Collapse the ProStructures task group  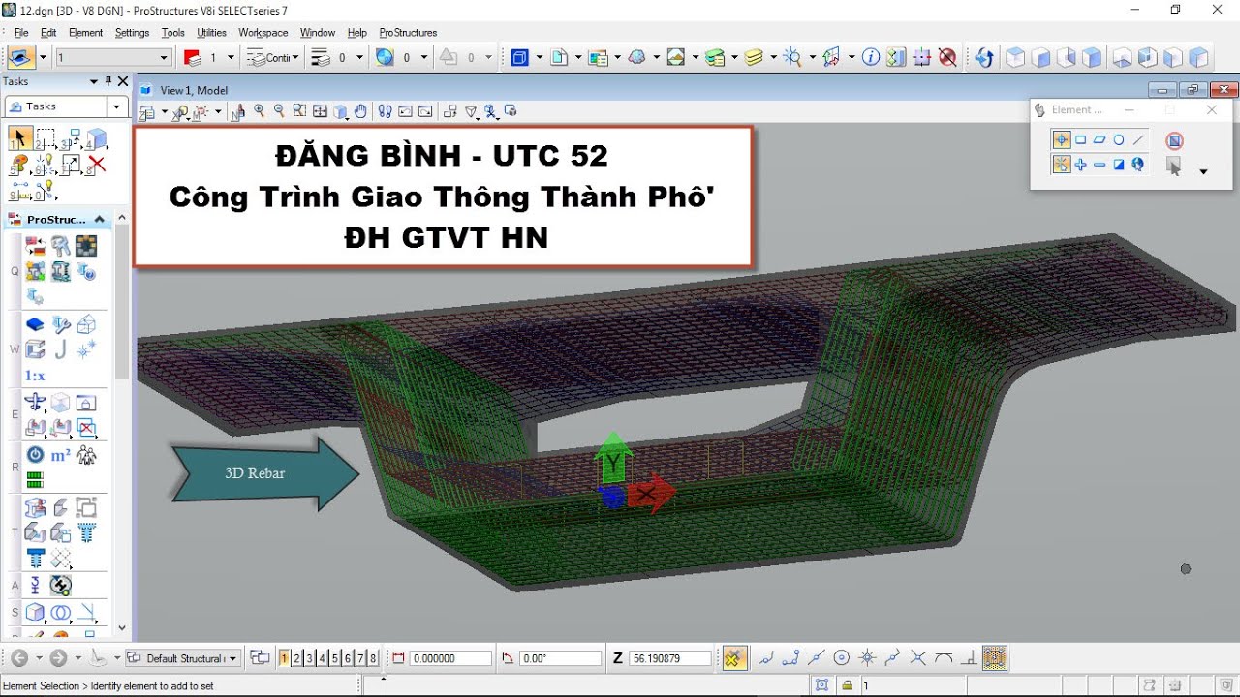tap(99, 219)
